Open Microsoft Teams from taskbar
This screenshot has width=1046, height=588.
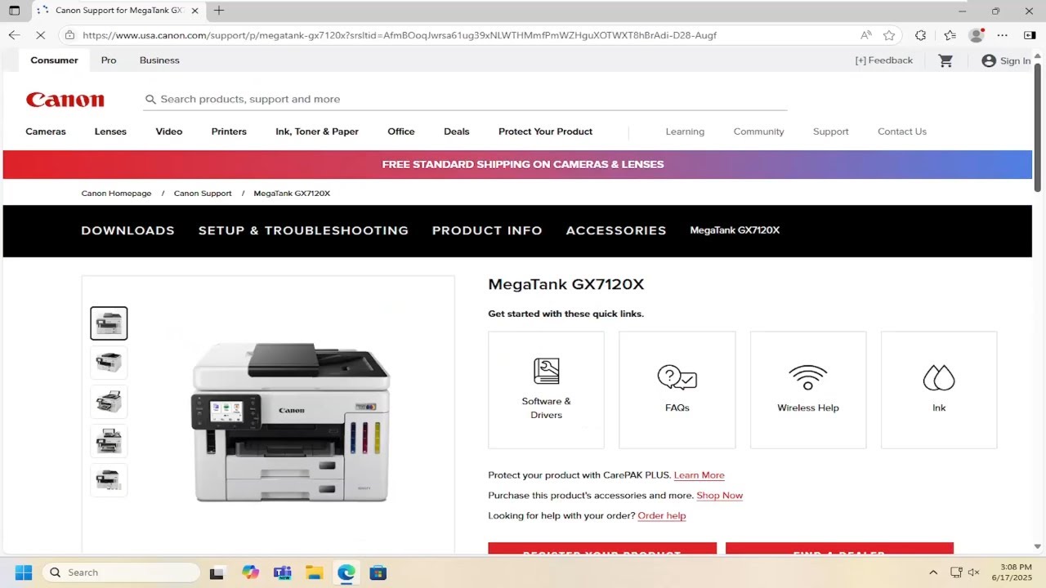[x=282, y=572]
